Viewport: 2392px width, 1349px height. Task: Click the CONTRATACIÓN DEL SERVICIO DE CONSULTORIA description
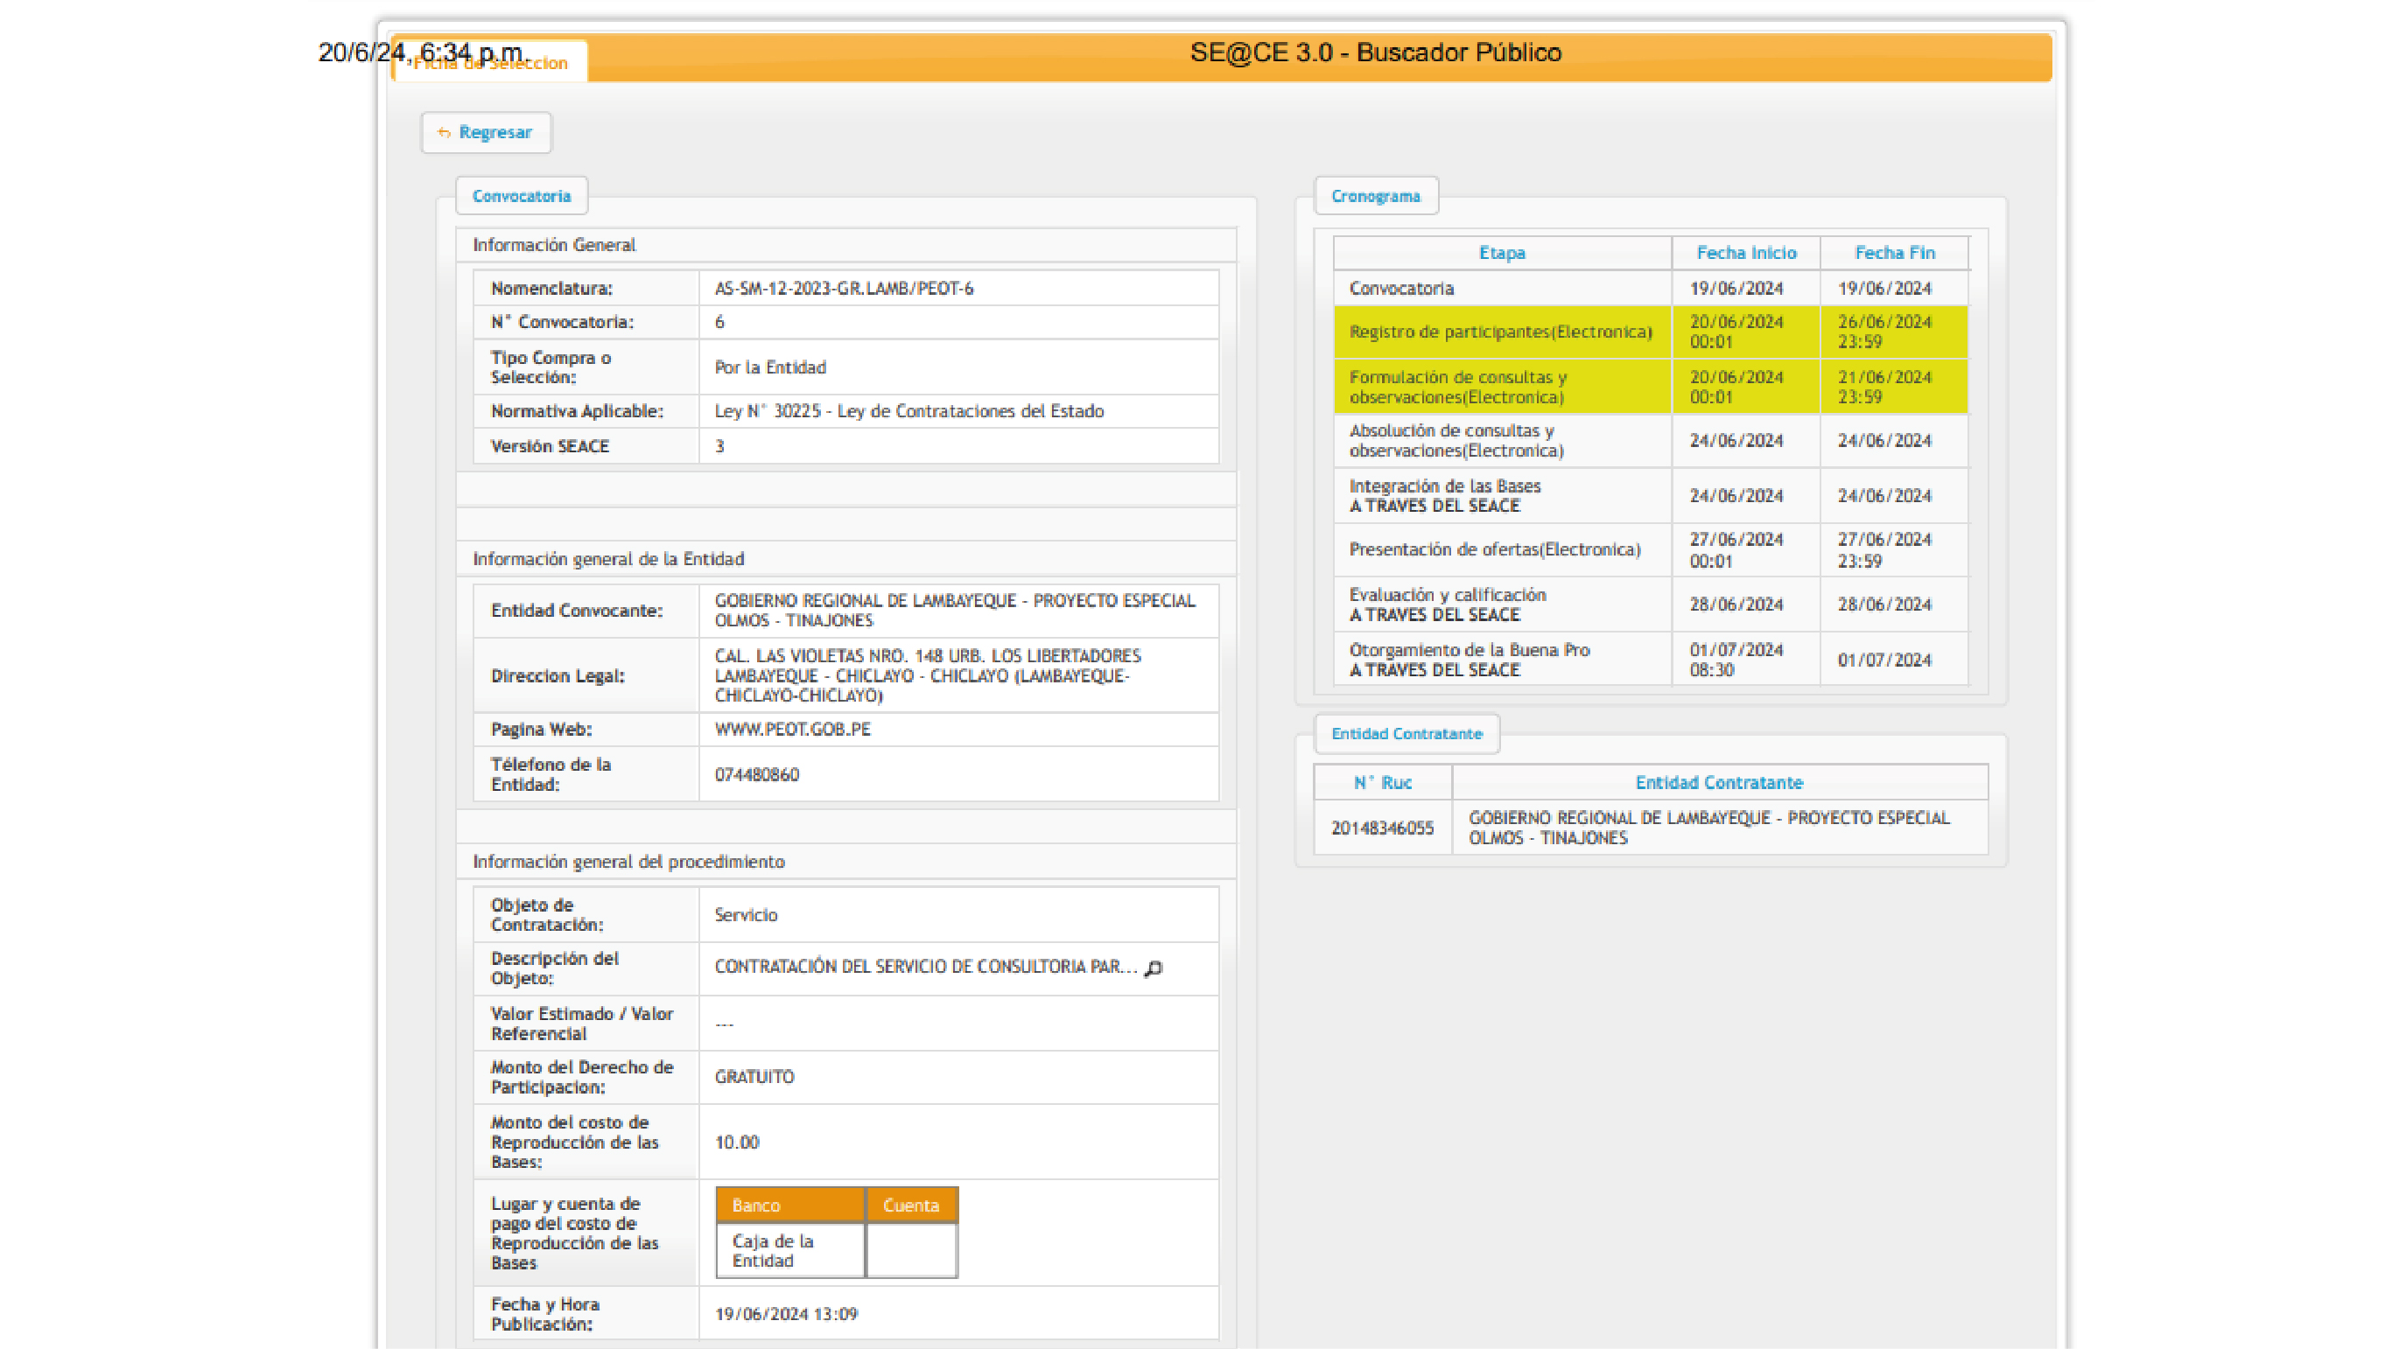(x=926, y=968)
